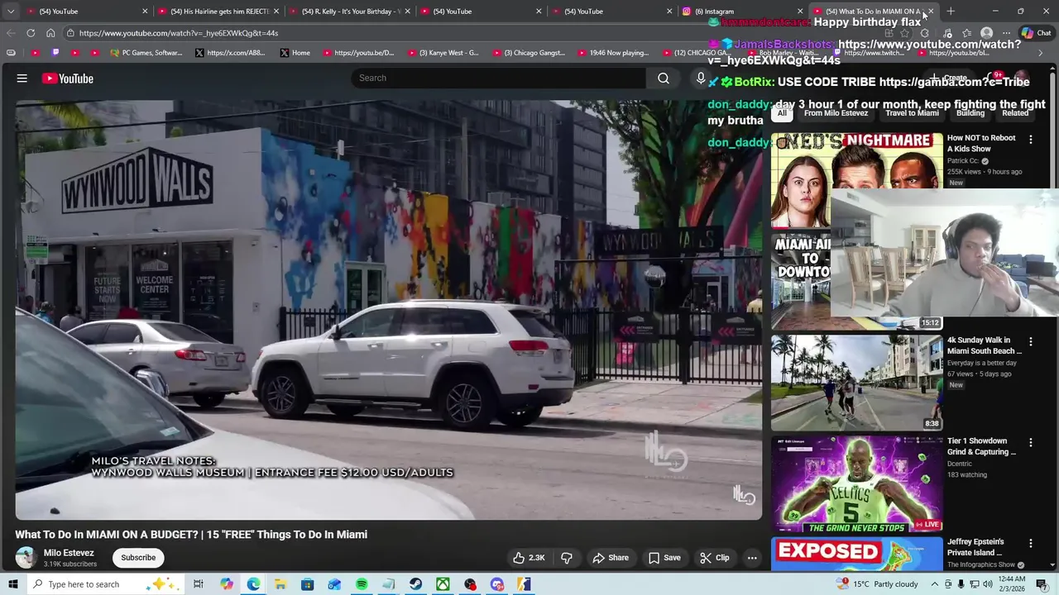Image resolution: width=1059 pixels, height=595 pixels.
Task: Open the weather widget showing 15°C Partly cloudy
Action: (878, 584)
